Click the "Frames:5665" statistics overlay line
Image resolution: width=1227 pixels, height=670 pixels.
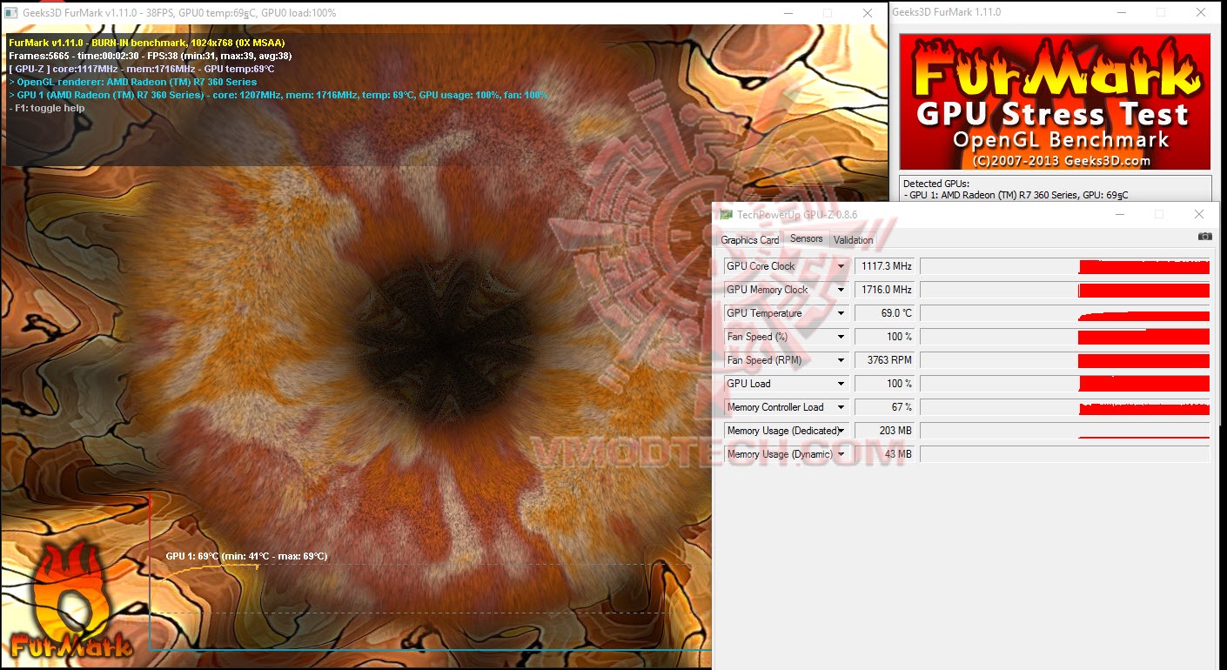151,56
